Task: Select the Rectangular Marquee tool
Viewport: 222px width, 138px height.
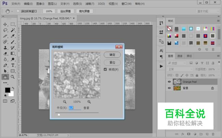Action: (x=13, y=24)
